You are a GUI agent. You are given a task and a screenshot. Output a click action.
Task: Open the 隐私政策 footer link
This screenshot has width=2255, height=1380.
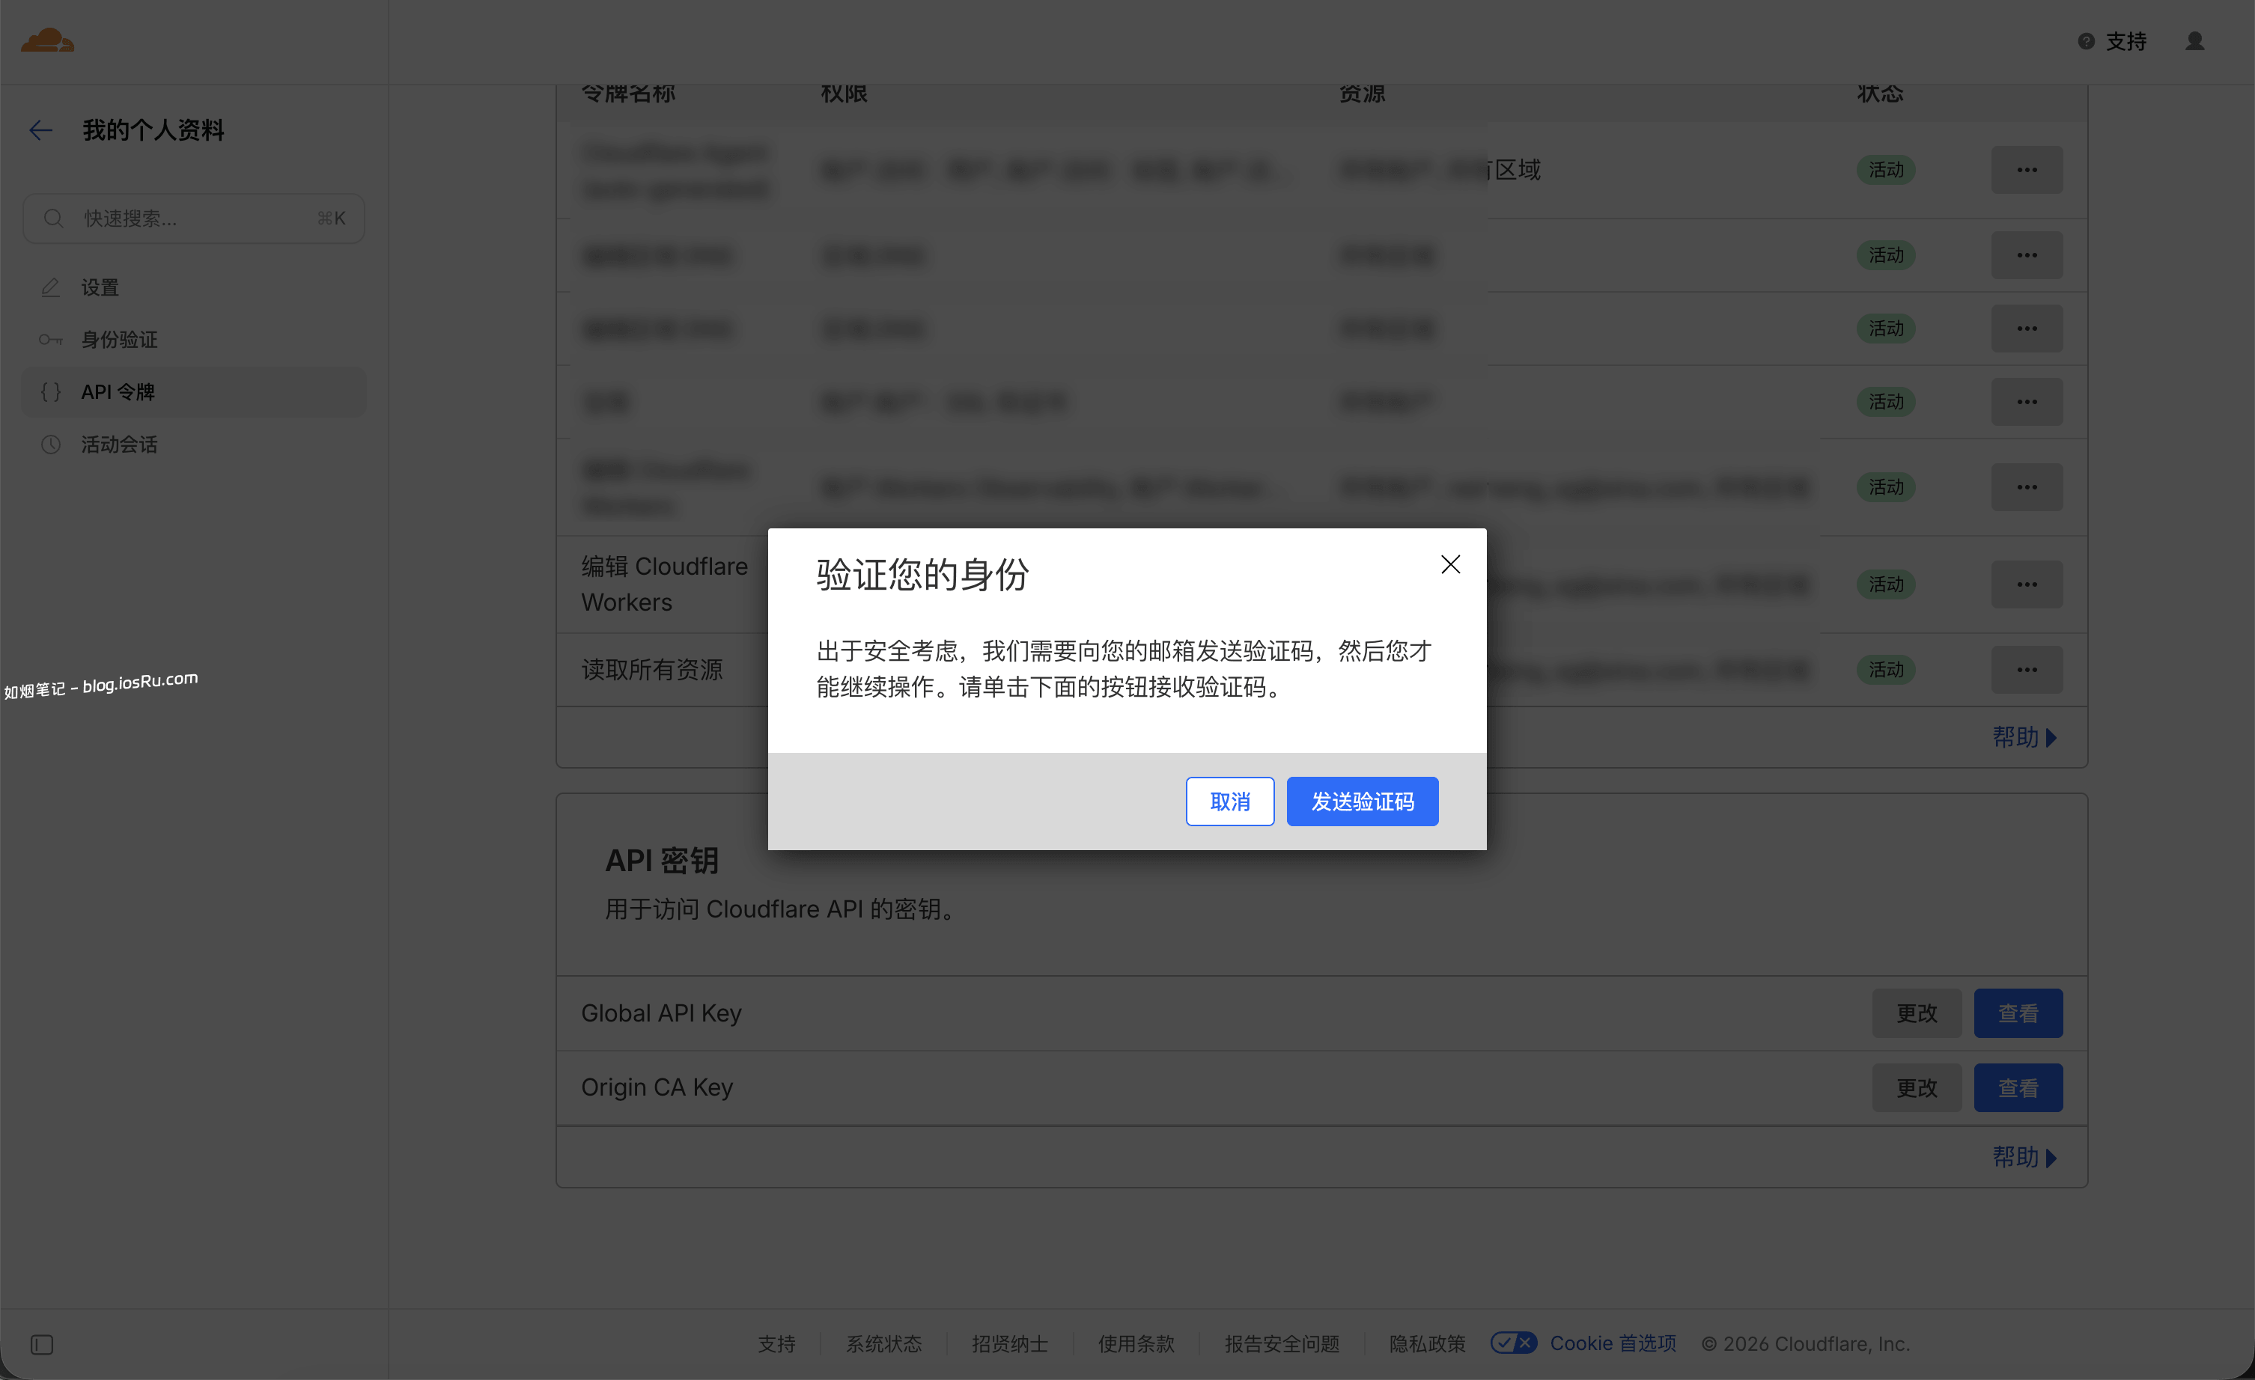tap(1427, 1344)
